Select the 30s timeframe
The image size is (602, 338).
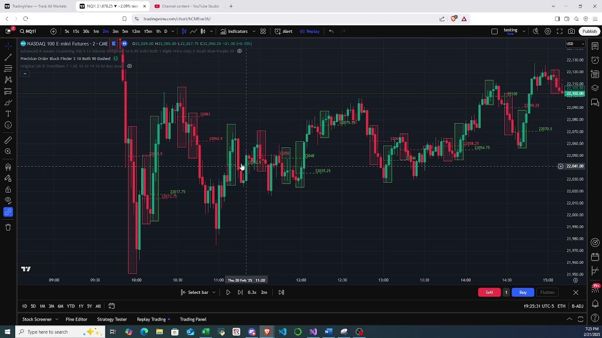click(x=86, y=31)
